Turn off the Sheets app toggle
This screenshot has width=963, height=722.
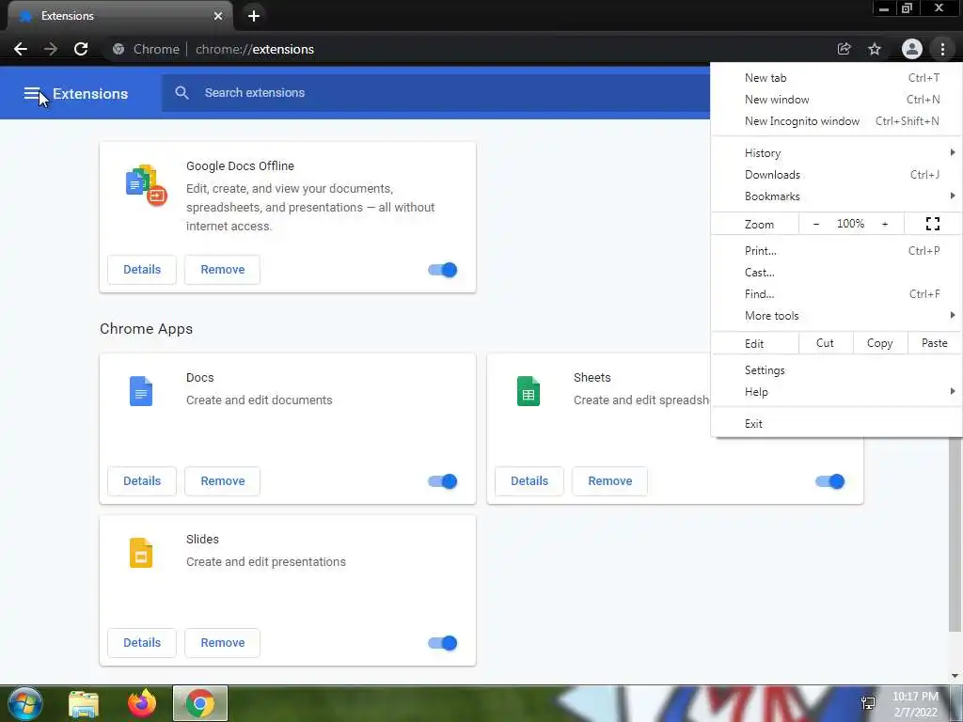[830, 481]
